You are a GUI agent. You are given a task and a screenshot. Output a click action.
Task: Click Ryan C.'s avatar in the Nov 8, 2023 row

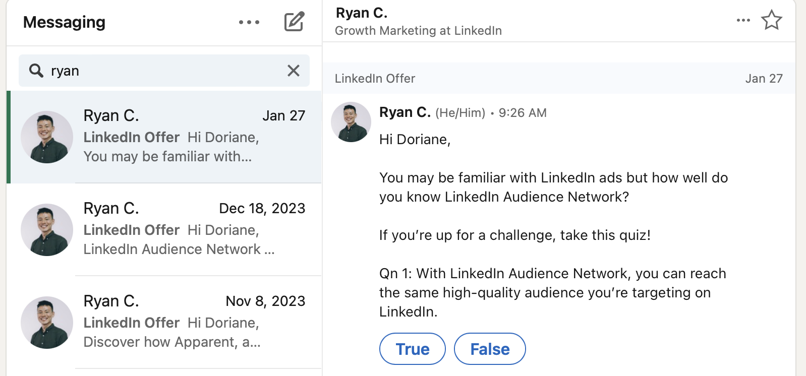pyautogui.click(x=47, y=323)
